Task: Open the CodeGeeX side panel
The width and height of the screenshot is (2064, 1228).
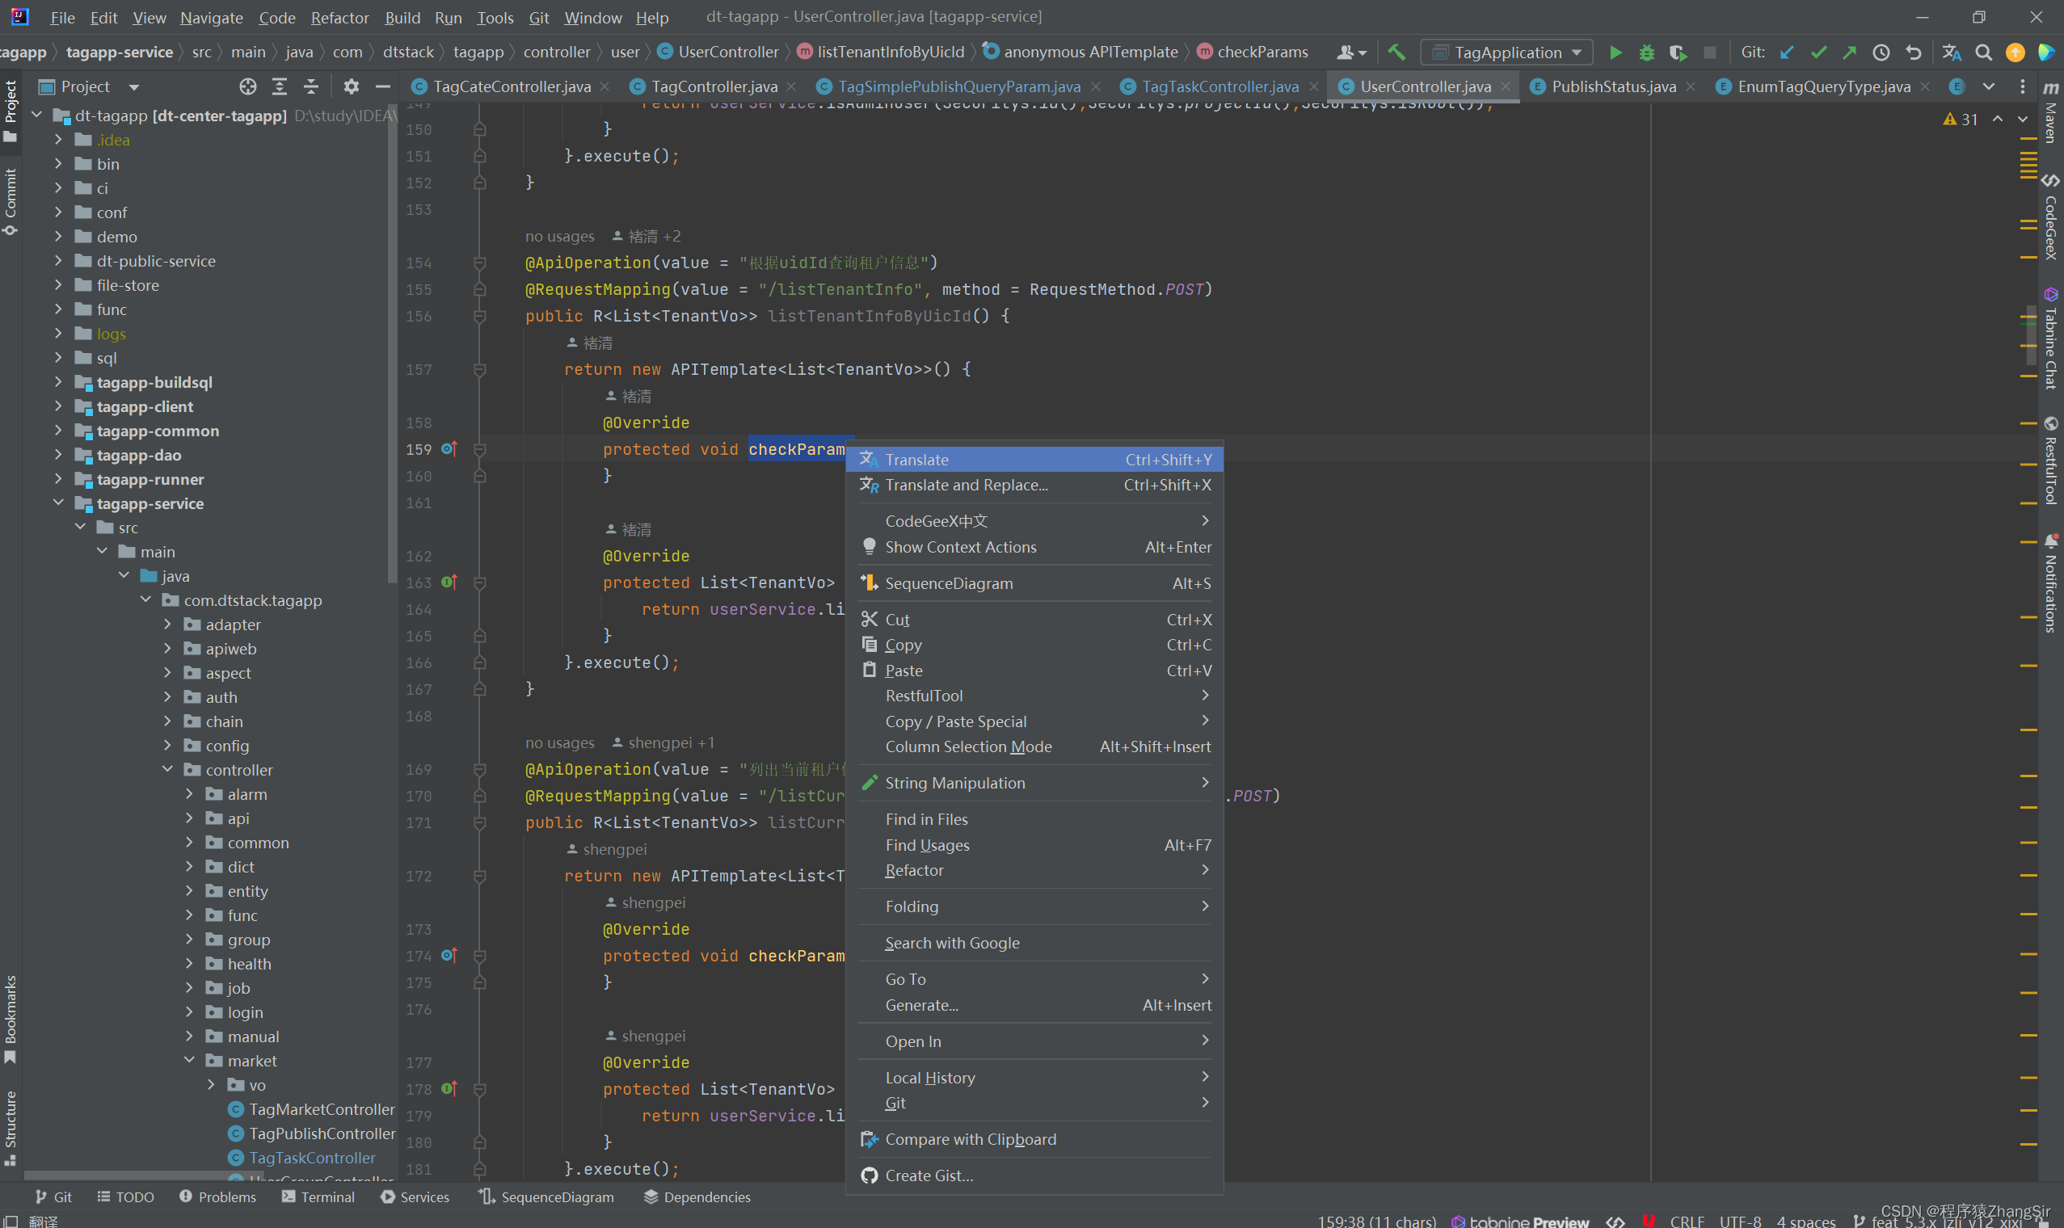Action: point(2050,217)
